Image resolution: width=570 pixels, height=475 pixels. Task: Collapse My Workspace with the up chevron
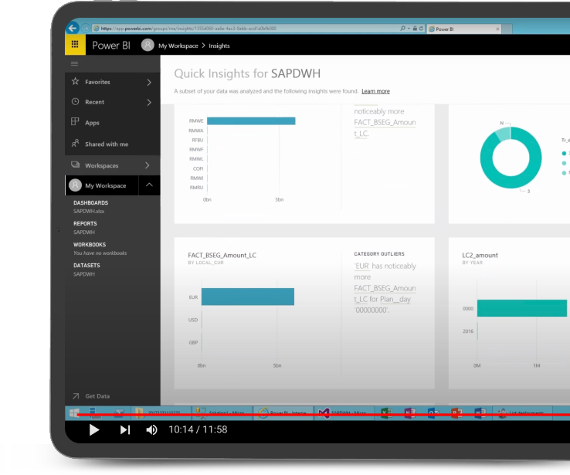[x=149, y=185]
